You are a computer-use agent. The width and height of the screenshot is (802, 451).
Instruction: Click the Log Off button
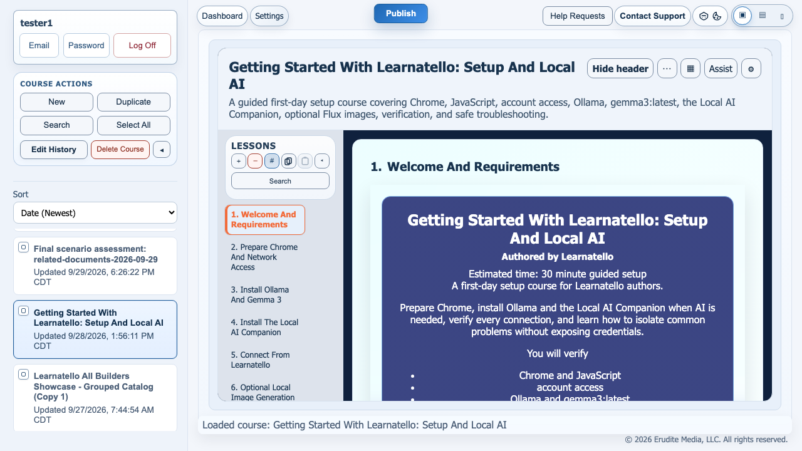coord(142,46)
